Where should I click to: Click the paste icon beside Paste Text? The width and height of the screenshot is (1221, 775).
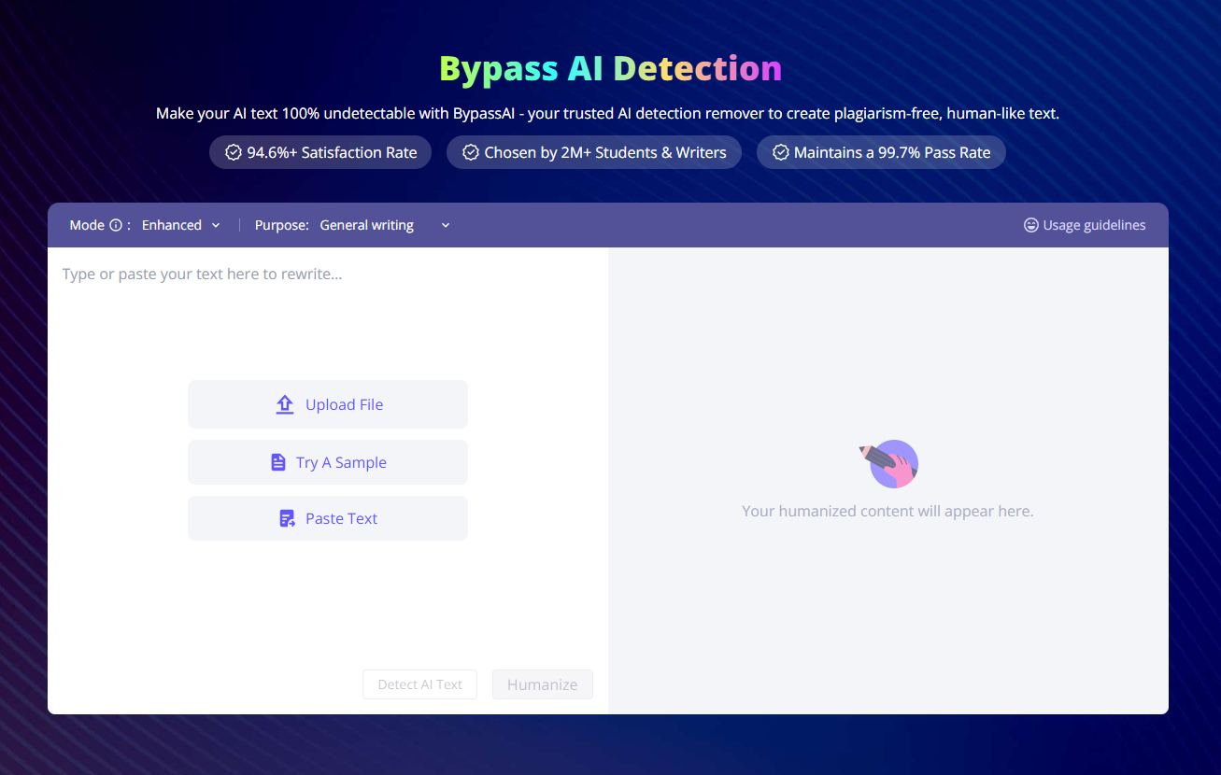[288, 518]
